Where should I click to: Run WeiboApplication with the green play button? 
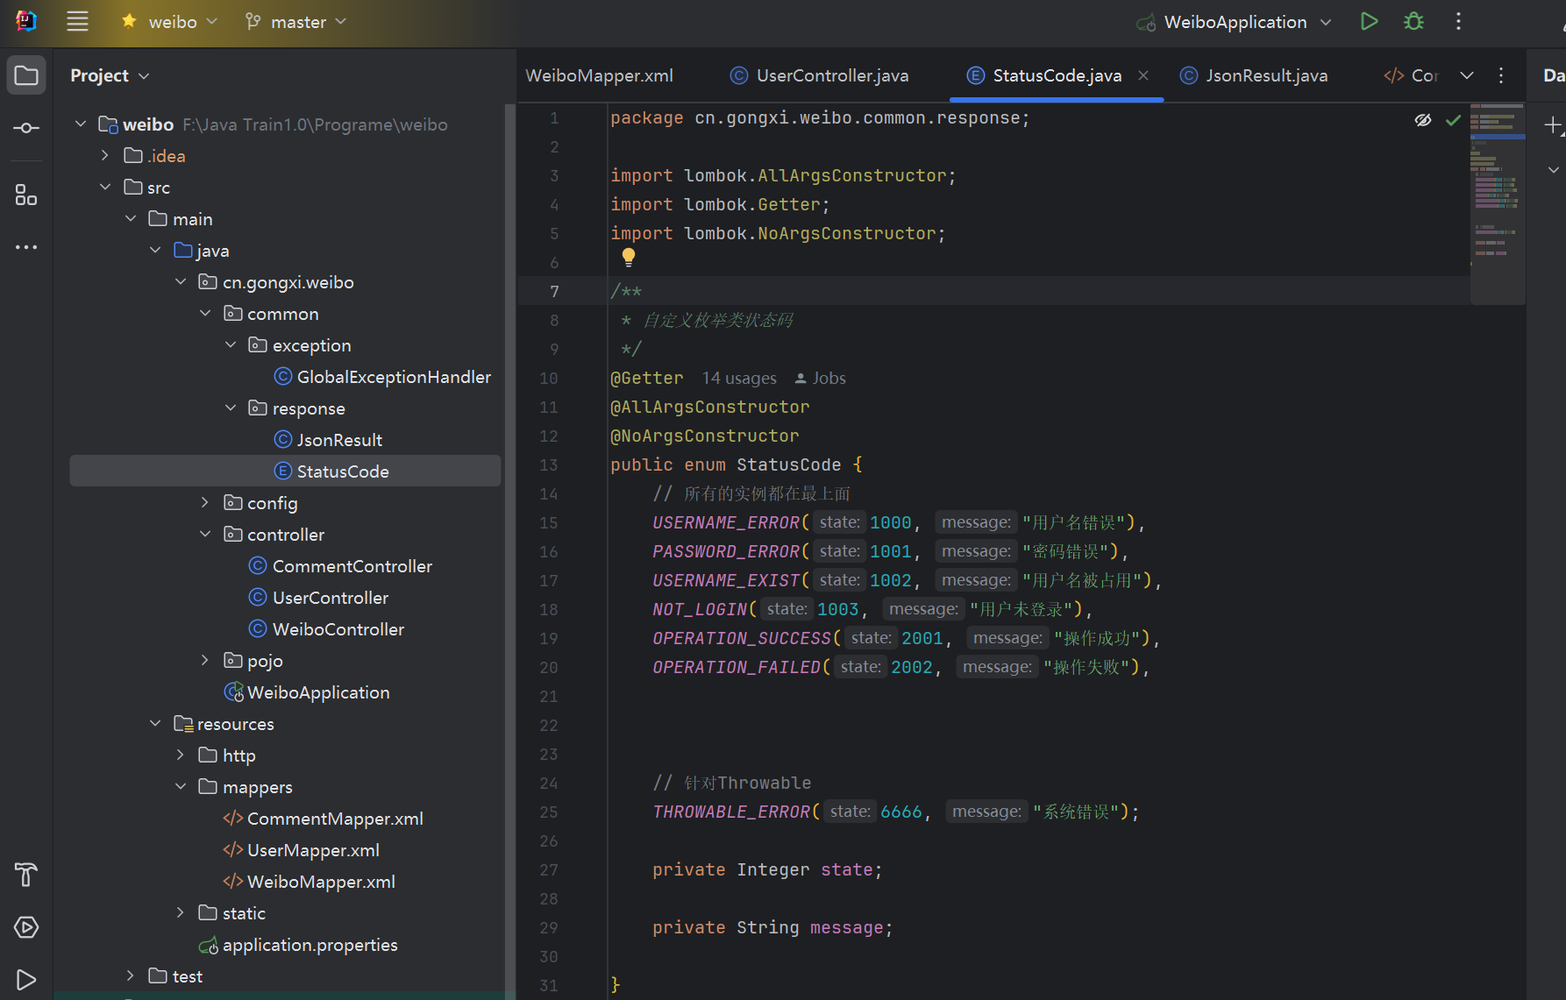click(1369, 21)
